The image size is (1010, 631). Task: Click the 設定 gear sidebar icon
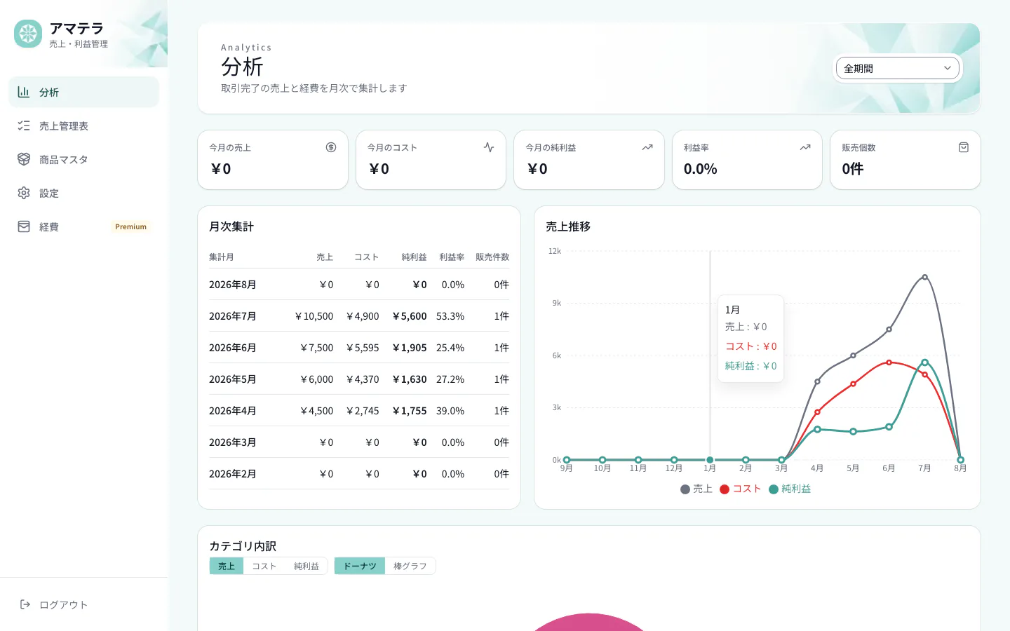tap(24, 193)
